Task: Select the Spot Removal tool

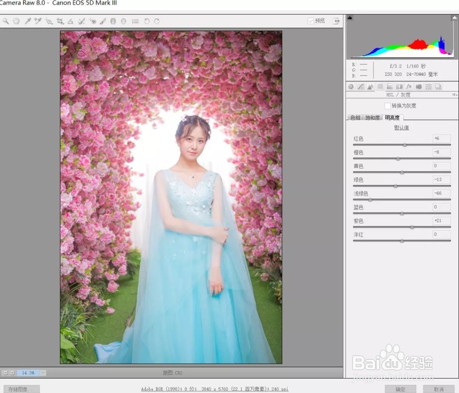Action: (82, 21)
